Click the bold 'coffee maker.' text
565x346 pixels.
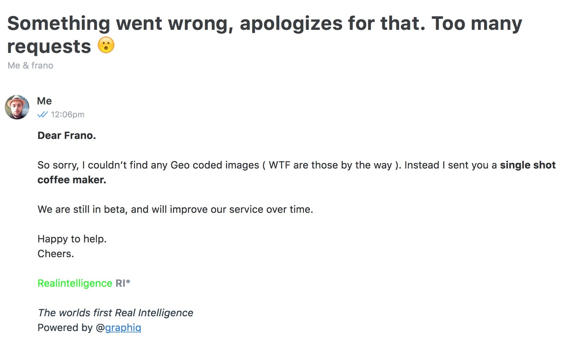pos(72,180)
